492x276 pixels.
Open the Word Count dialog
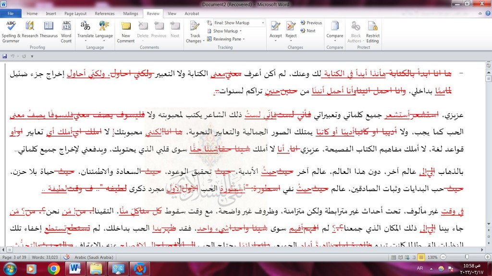point(66,32)
